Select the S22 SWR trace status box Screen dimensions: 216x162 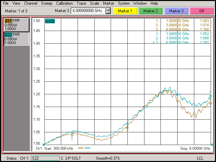16,39
